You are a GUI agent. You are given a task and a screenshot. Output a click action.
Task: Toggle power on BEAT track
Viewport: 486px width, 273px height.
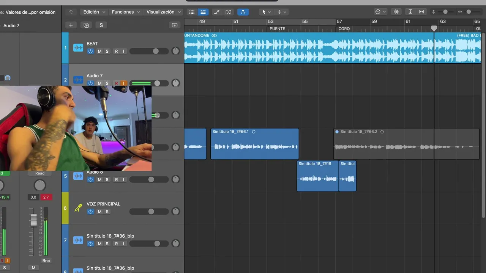click(x=90, y=51)
